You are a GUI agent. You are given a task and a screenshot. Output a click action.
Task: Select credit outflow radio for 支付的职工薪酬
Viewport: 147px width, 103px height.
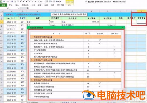(115, 50)
